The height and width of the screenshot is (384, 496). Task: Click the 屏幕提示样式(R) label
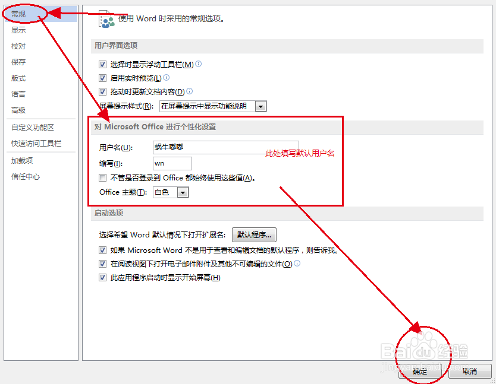pos(127,106)
